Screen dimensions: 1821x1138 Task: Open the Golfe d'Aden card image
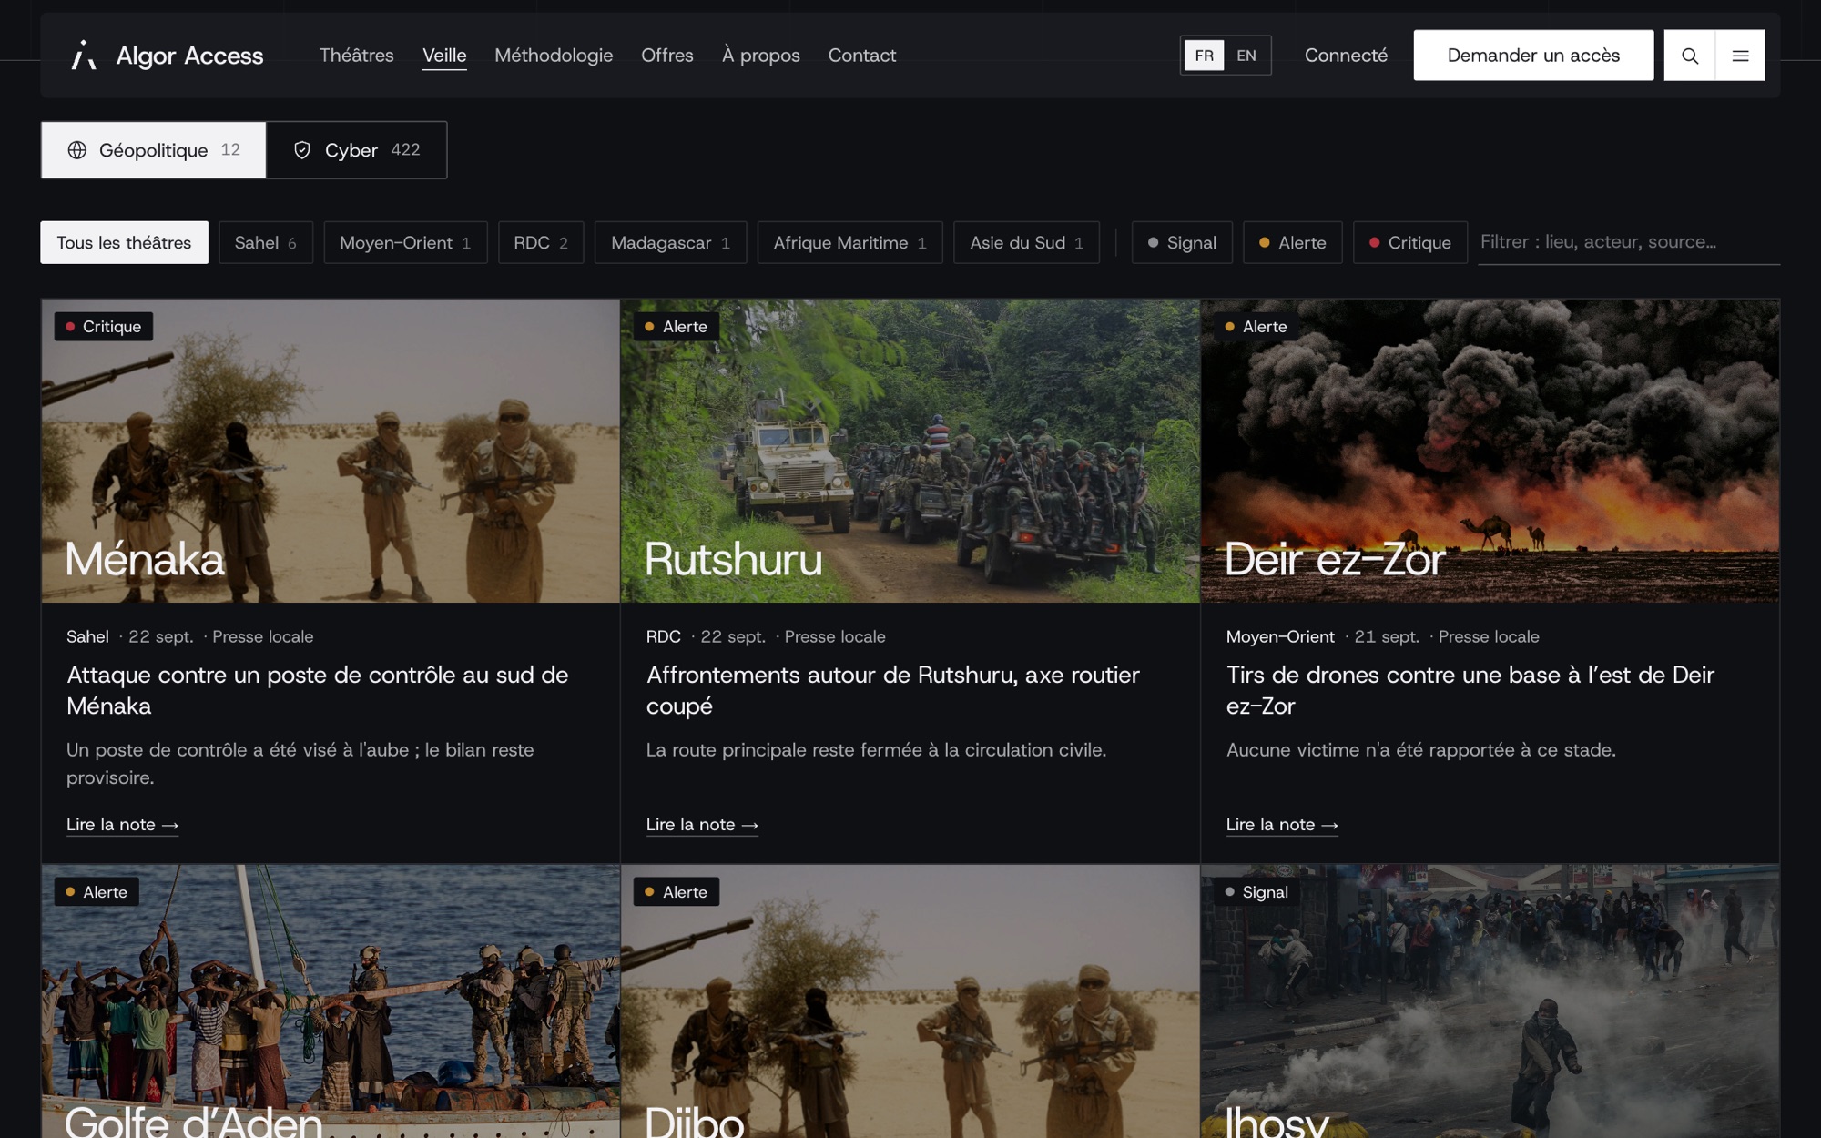331,1001
